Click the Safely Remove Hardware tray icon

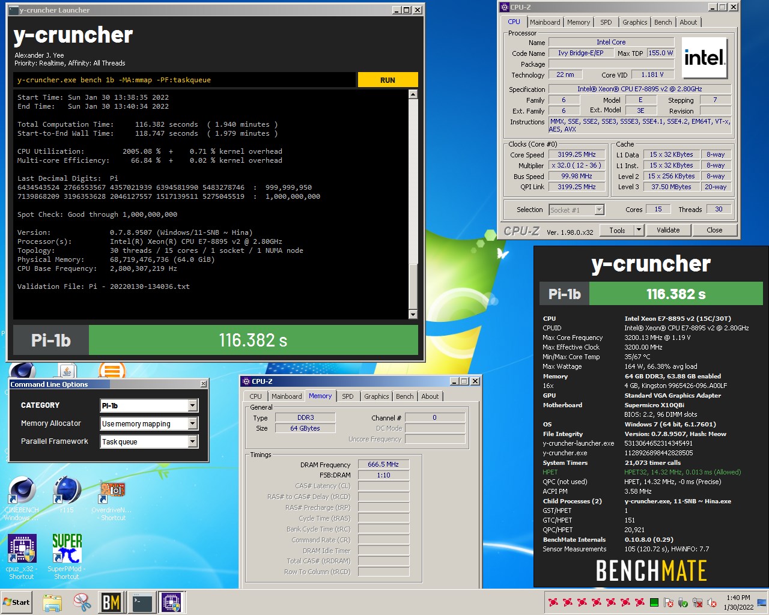(683, 602)
